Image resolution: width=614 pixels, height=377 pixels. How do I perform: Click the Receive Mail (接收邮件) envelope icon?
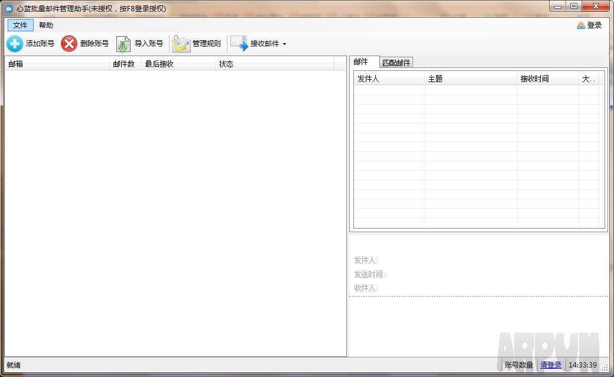[x=239, y=44]
